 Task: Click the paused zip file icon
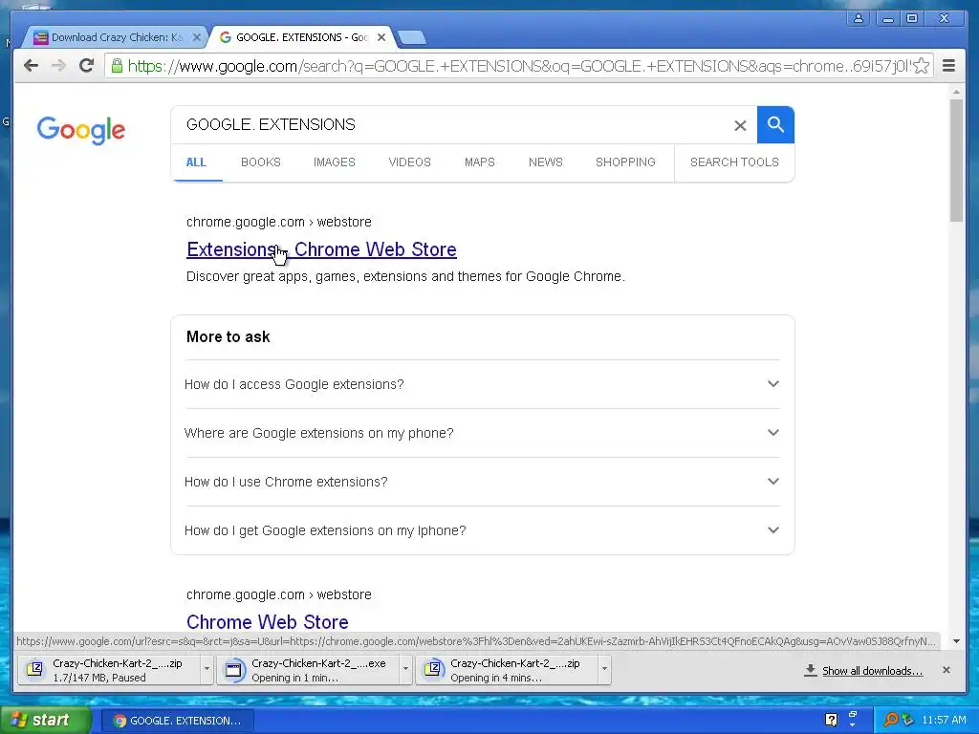tap(35, 670)
